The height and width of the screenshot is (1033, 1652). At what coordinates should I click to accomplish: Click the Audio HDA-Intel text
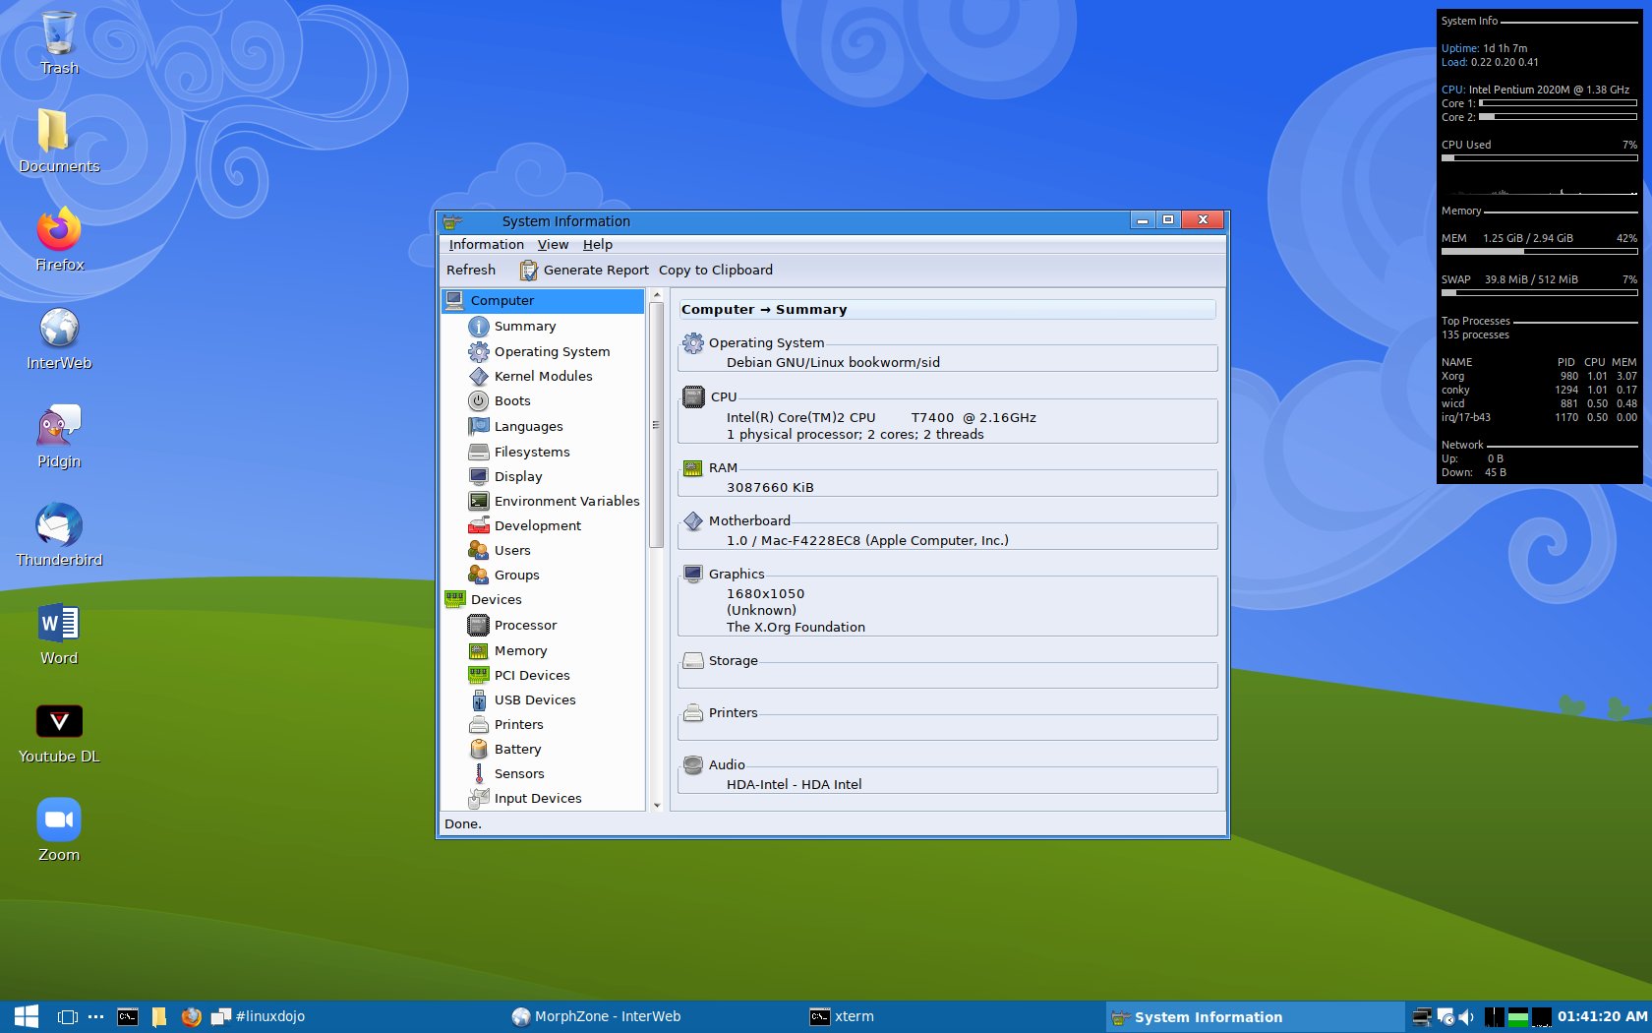pos(794,785)
